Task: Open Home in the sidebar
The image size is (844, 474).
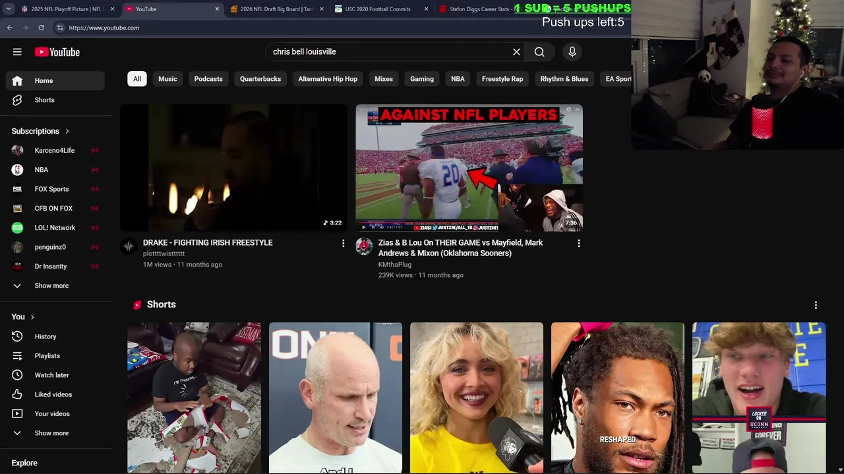Action: coord(55,80)
